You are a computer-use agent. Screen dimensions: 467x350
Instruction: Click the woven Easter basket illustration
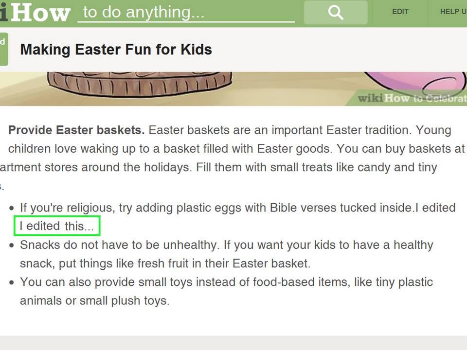coord(140,84)
